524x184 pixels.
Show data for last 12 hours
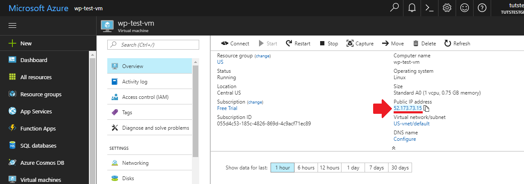tap(330, 168)
